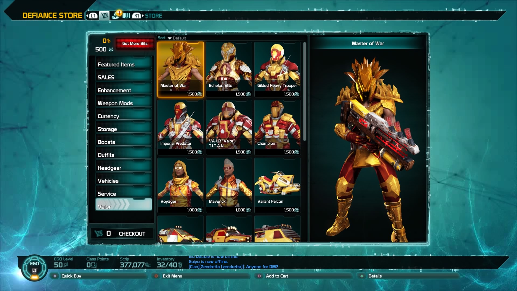Click the CHECKOUT button
The height and width of the screenshot is (291, 517).
coord(132,234)
